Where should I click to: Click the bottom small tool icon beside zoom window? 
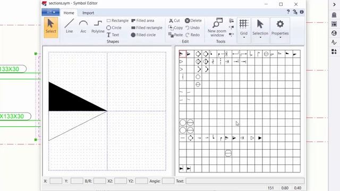[232, 34]
